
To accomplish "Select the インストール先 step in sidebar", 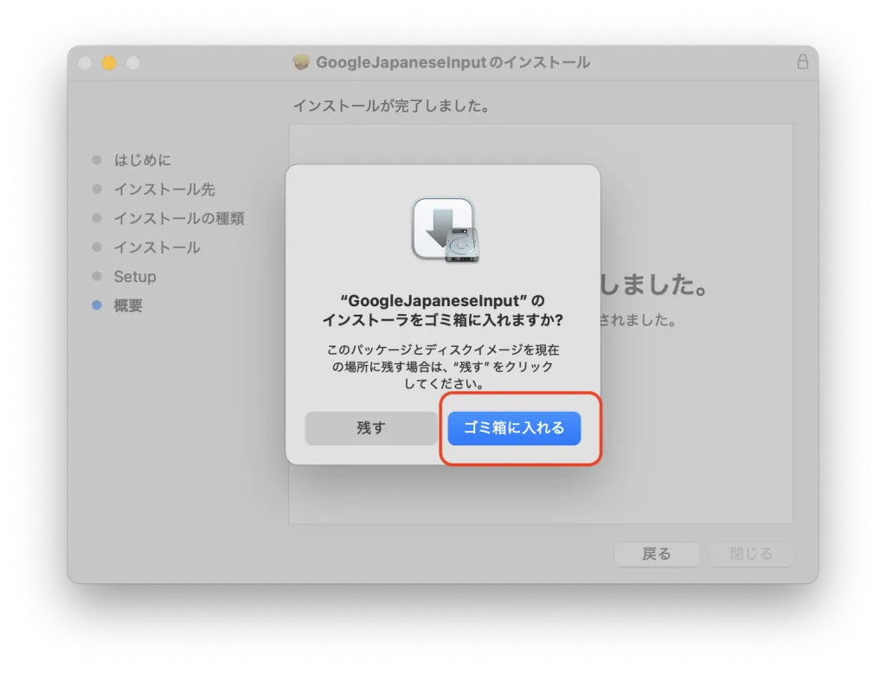I will (164, 189).
